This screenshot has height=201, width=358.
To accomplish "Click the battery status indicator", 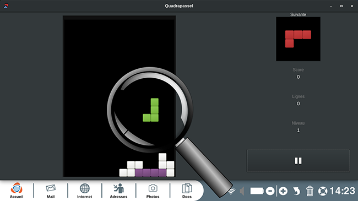I will click(x=257, y=191).
